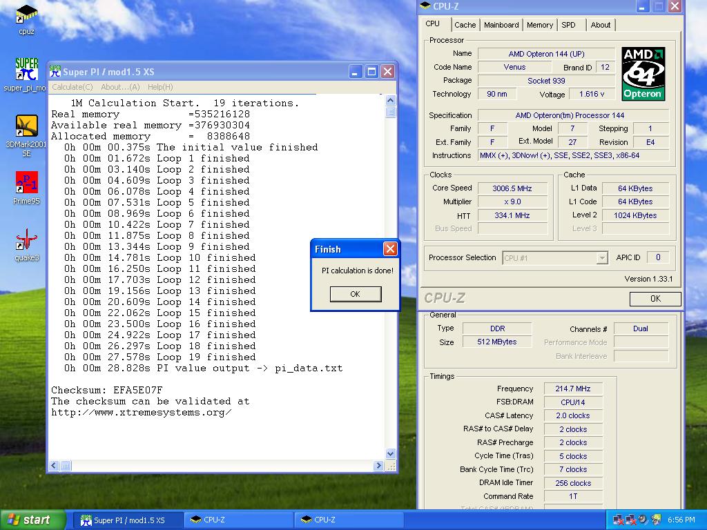Click the Checksum: EFA5E07F line
Viewport: 707px width, 530px height.
click(107, 391)
